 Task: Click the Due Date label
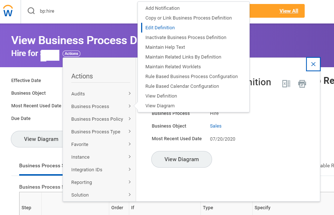click(x=21, y=118)
